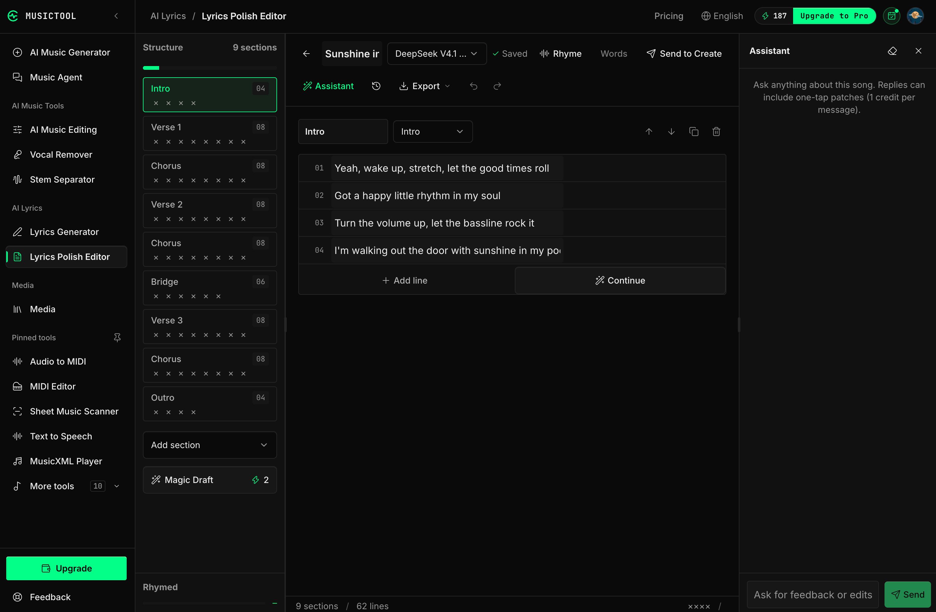
Task: Clear assistant chat with eraser icon
Action: (x=892, y=51)
